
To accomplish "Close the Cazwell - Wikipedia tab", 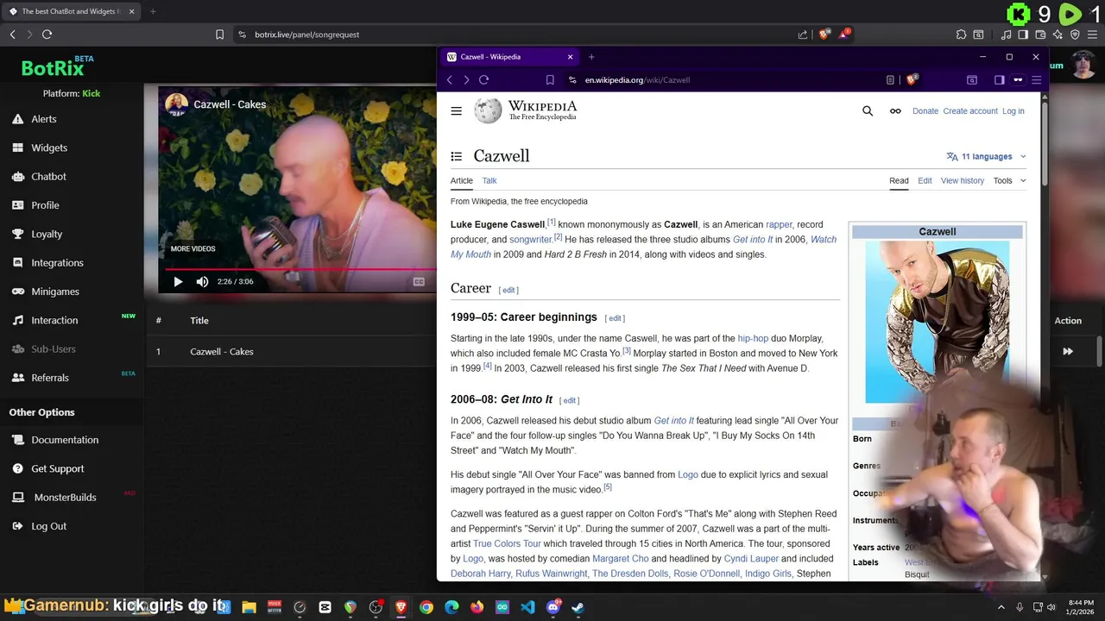I will pyautogui.click(x=570, y=57).
